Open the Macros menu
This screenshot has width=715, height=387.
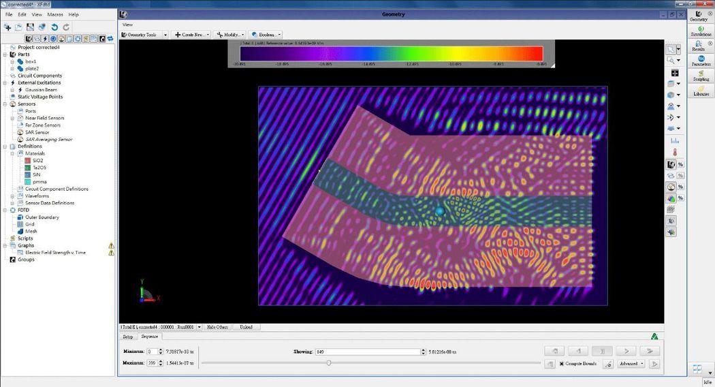(x=54, y=14)
